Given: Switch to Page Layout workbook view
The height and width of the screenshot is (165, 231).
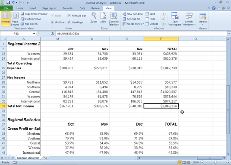Looking at the screenshot, I should tap(15, 19).
